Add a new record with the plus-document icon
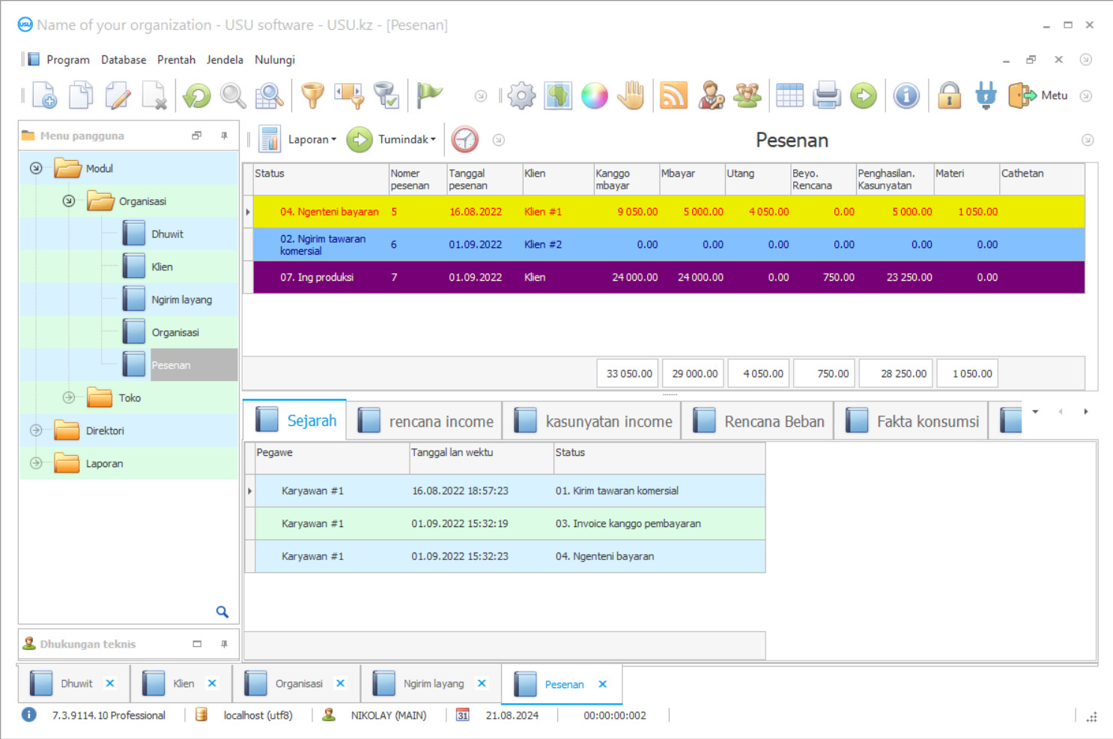This screenshot has width=1113, height=739. [44, 95]
